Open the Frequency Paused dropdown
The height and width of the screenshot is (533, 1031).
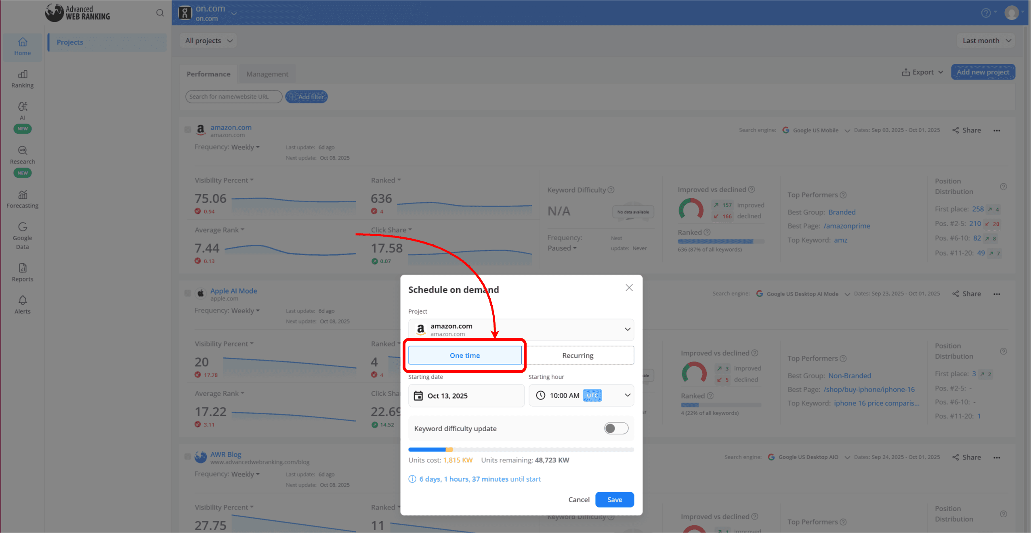pos(562,248)
